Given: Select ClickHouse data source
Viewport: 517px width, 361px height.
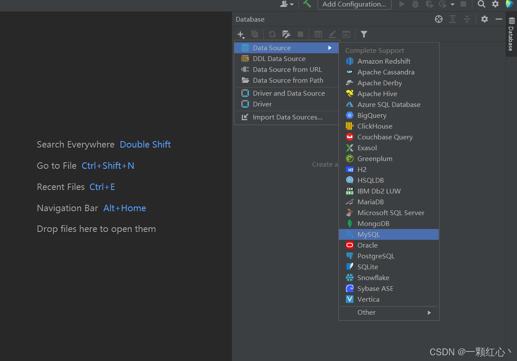Looking at the screenshot, I should coord(389,126).
